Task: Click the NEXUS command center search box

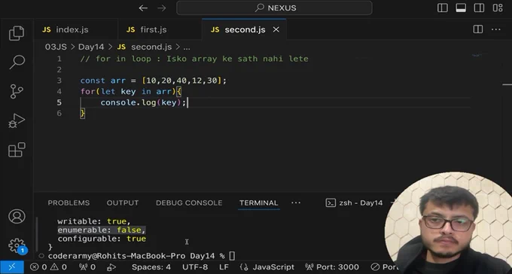Action: (274, 8)
